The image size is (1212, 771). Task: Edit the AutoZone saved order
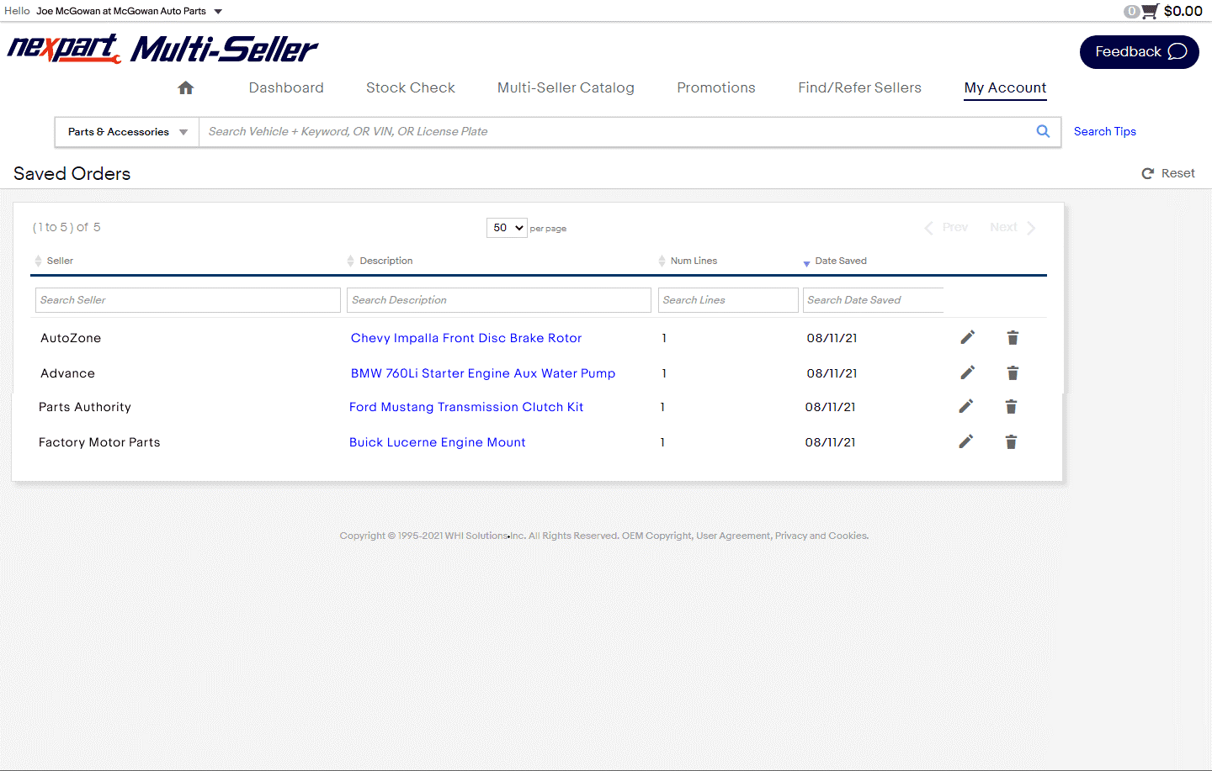pyautogui.click(x=967, y=338)
